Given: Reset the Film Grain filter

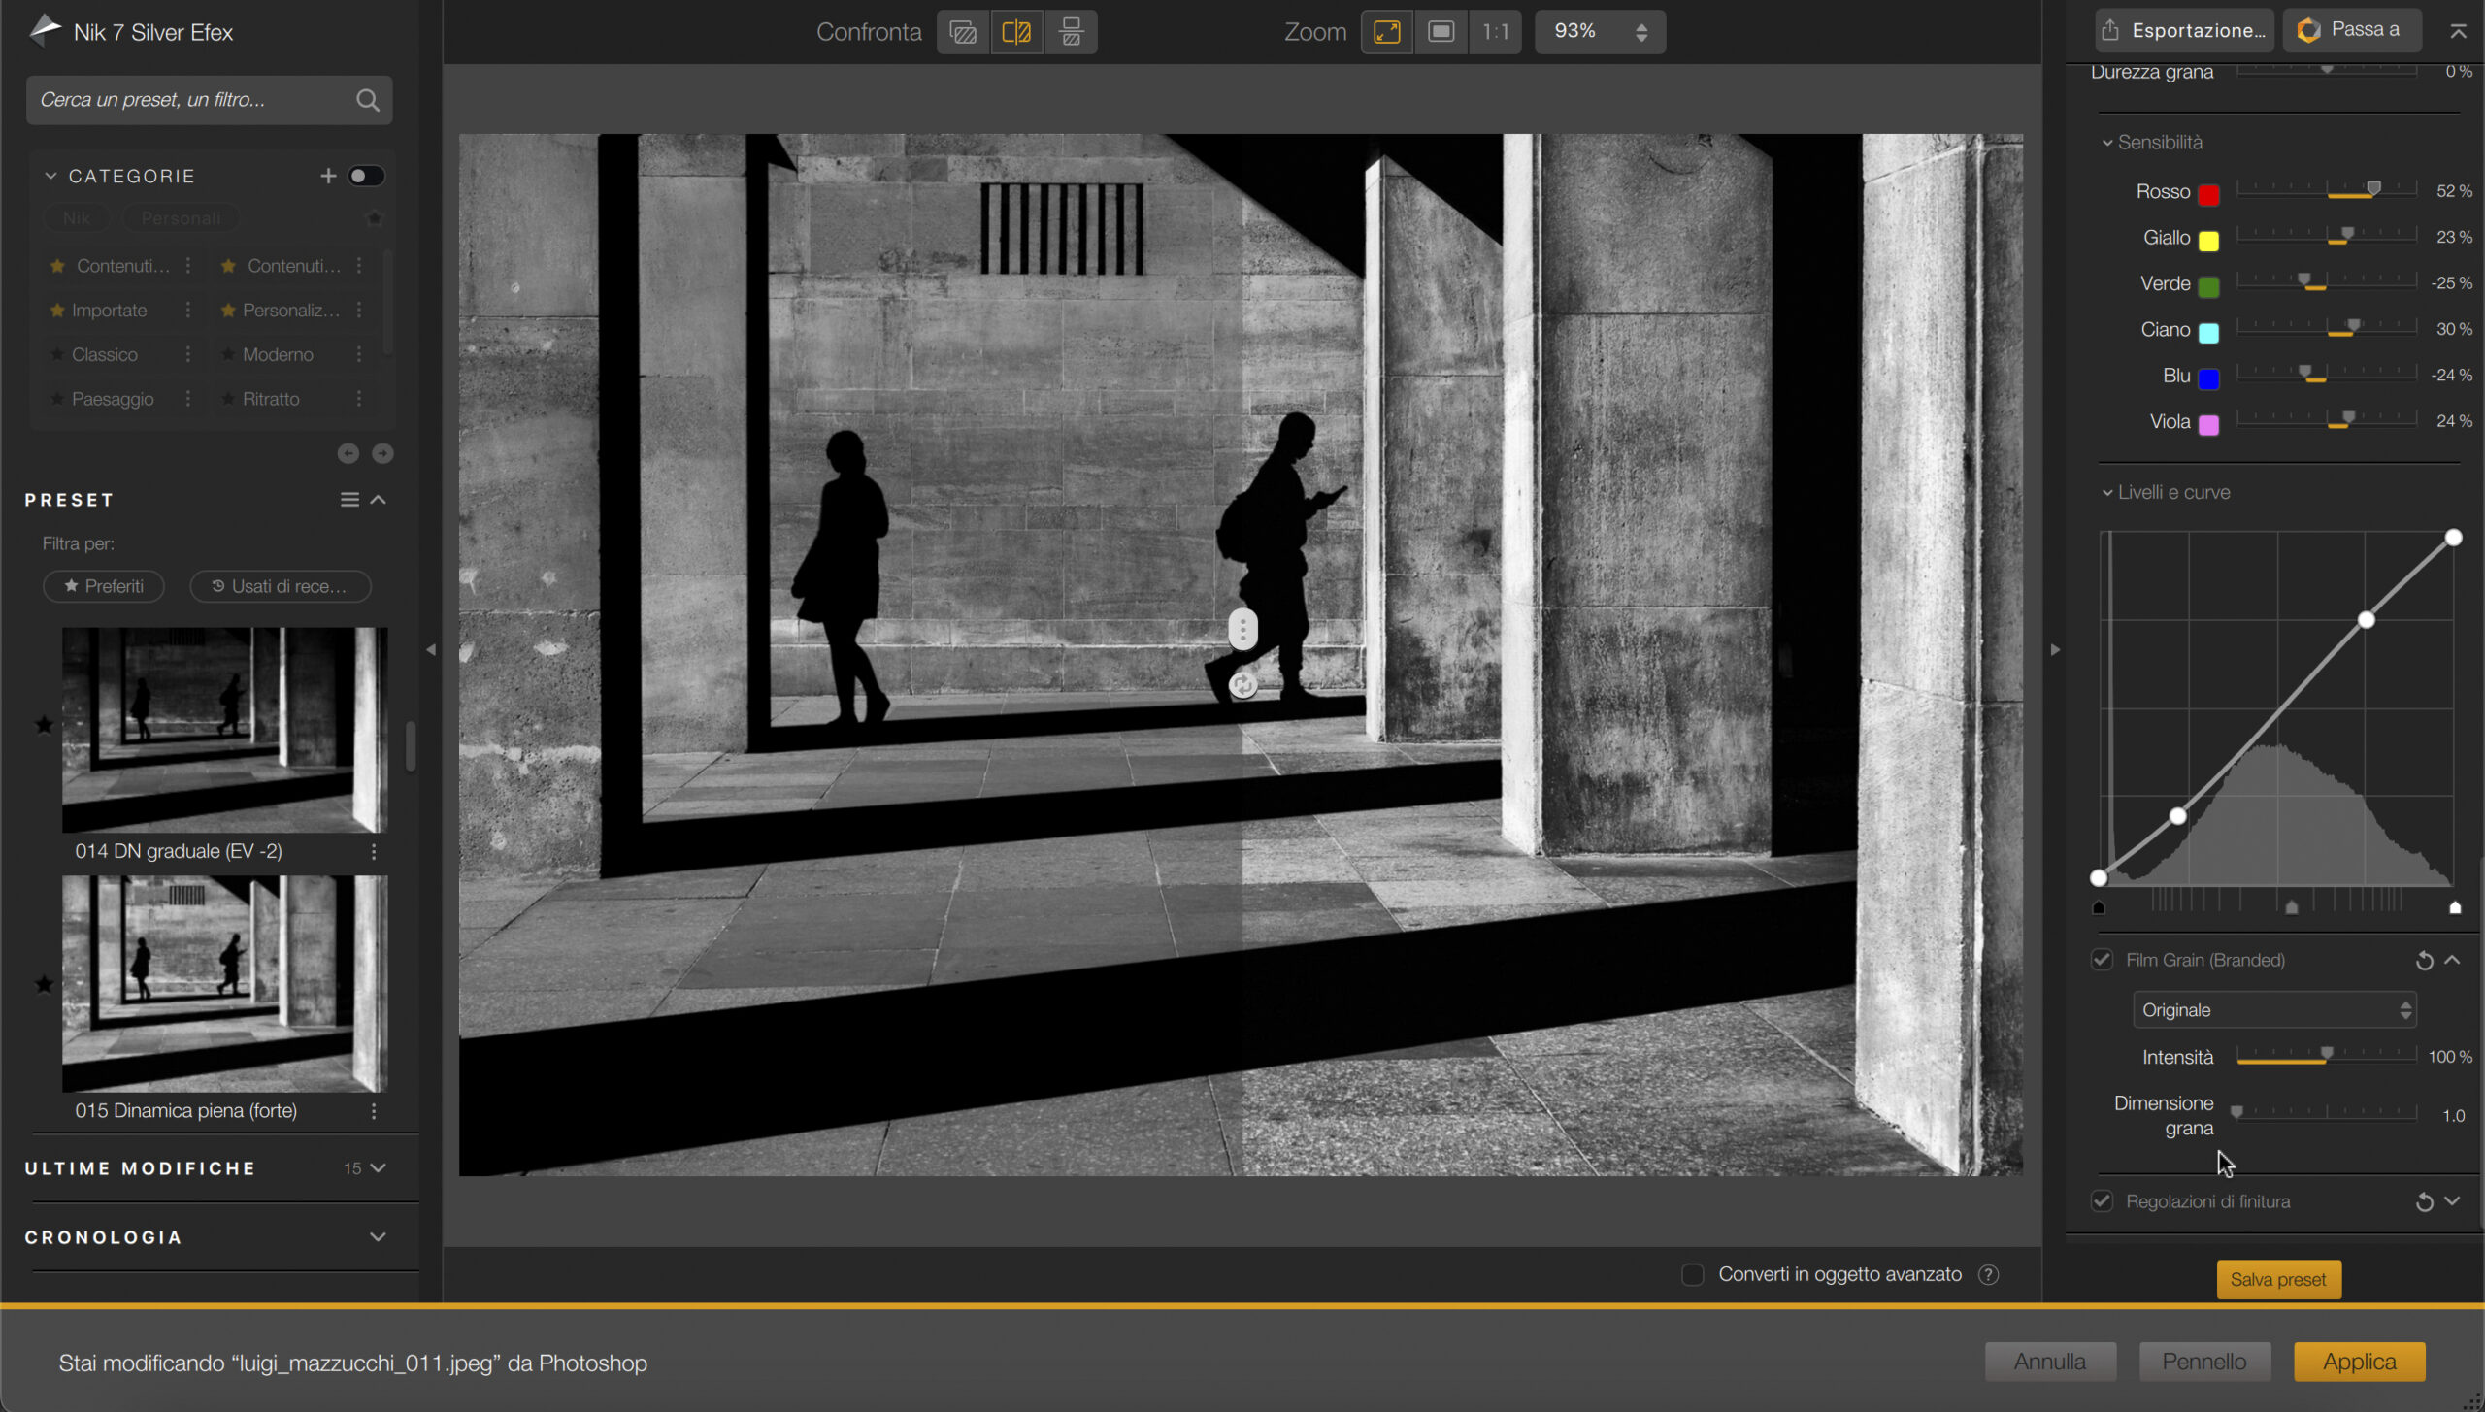Looking at the screenshot, I should (2424, 961).
